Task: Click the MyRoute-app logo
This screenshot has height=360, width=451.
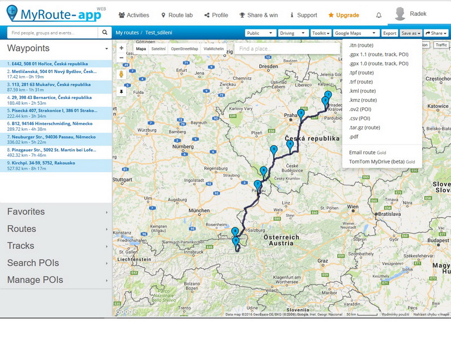Action: coord(55,14)
